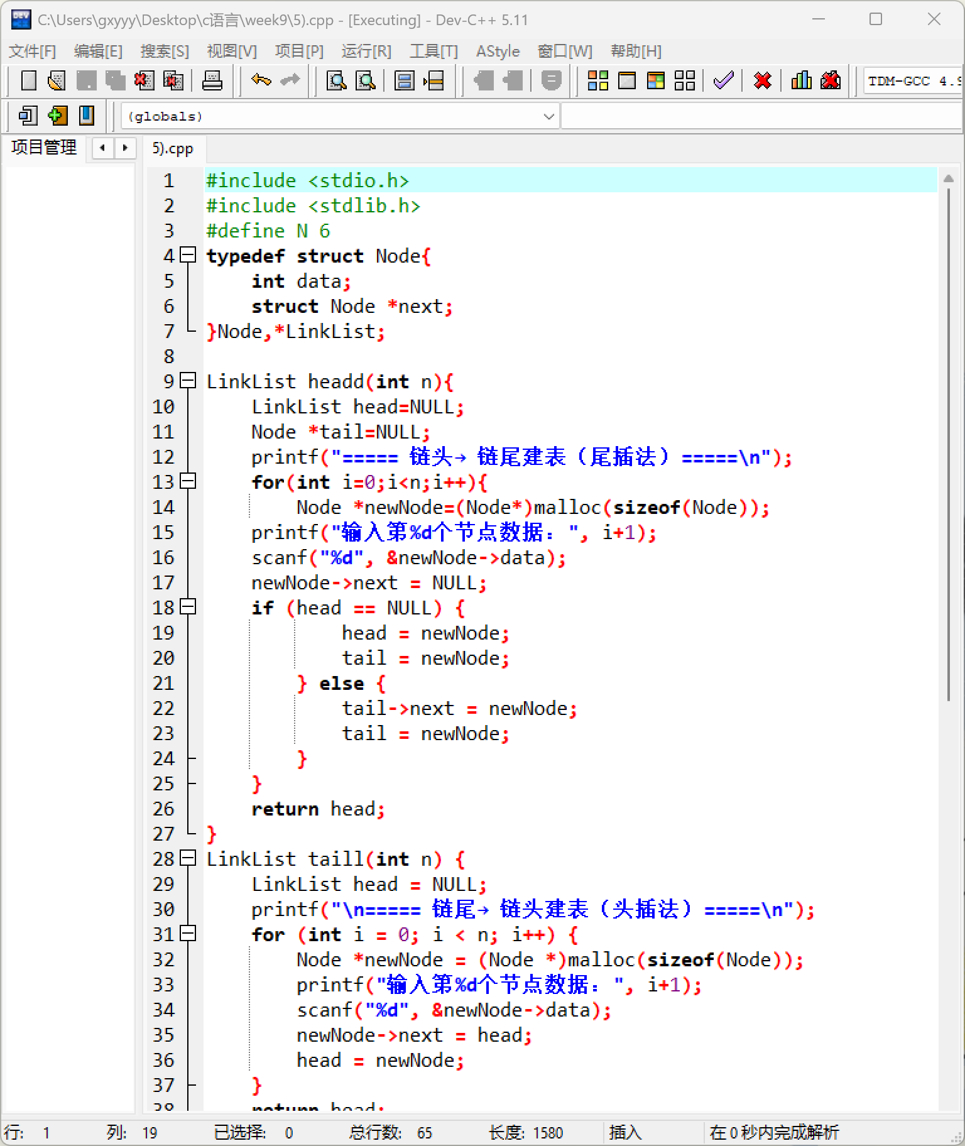Open the file icon in toolbar
Screen dimensions: 965x1146
coord(57,80)
